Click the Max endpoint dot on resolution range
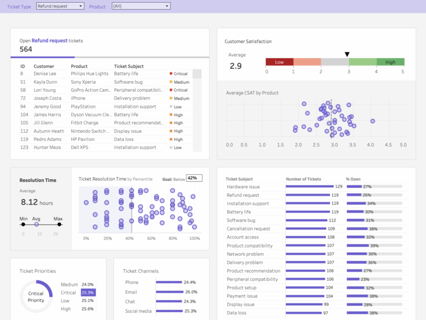 pyautogui.click(x=59, y=225)
